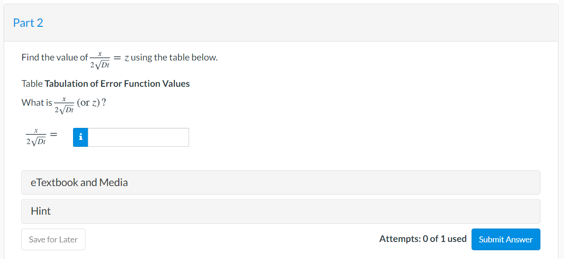The height and width of the screenshot is (259, 564).
Task: Click the Part 2 heading
Action: coord(28,23)
